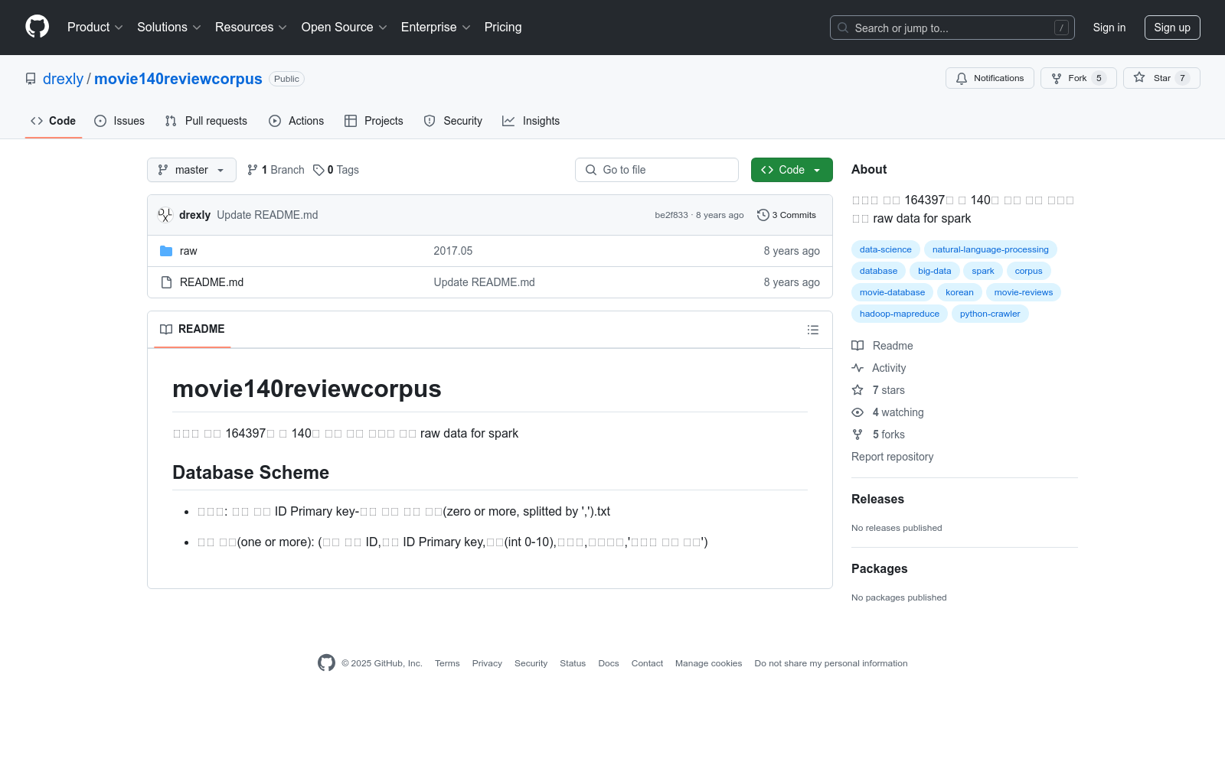Click Report repository link

(893, 457)
